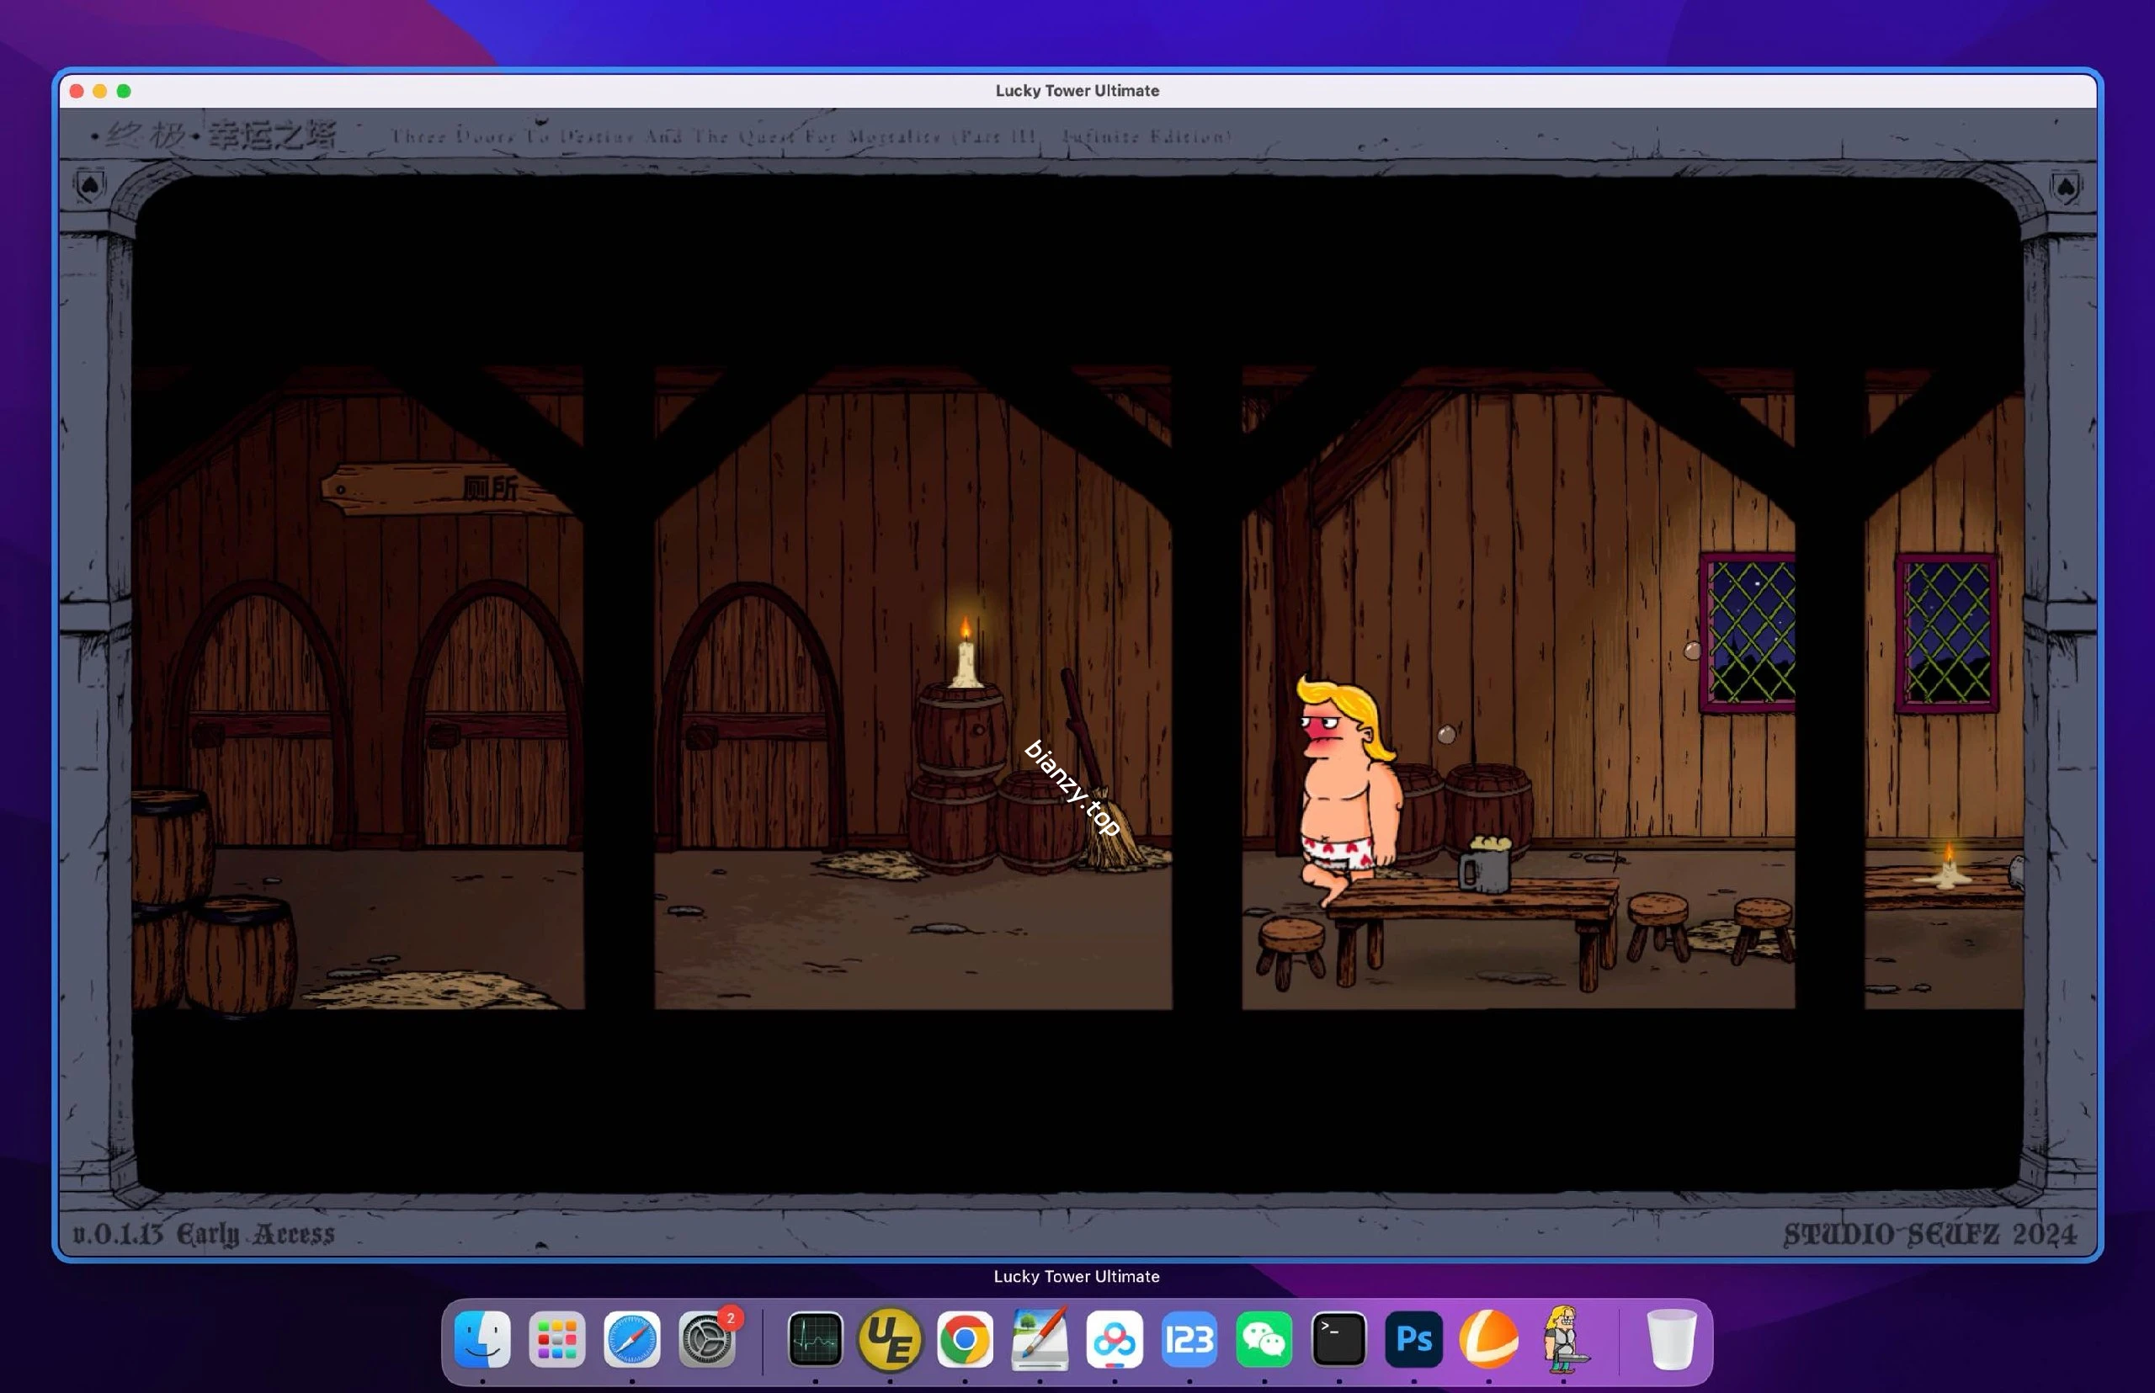Open Launchpad in the dock
Screen dimensions: 2155x1393
pyautogui.click(x=557, y=1339)
